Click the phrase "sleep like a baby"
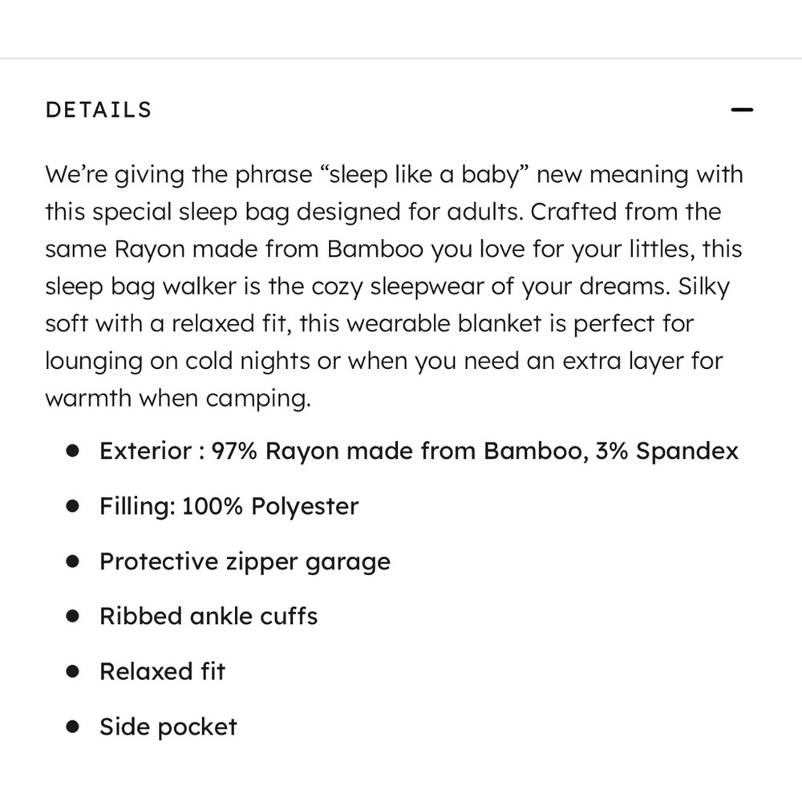The height and width of the screenshot is (802, 802). pos(424,175)
